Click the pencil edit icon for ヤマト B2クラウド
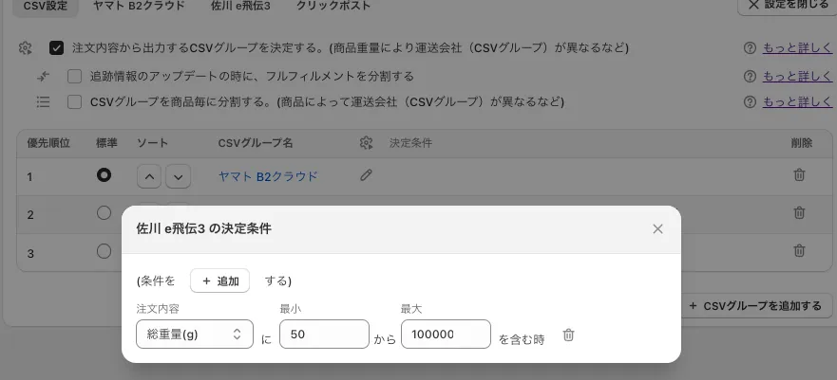This screenshot has height=380, width=837. pyautogui.click(x=367, y=175)
